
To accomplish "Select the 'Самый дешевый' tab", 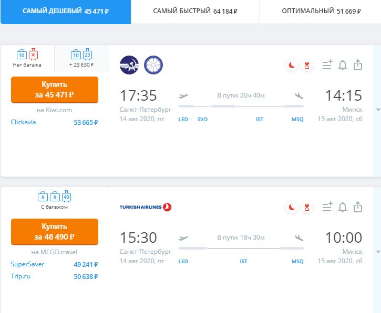I will (x=66, y=12).
